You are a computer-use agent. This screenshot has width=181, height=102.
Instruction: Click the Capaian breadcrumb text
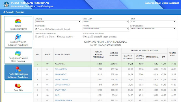pos(20,12)
